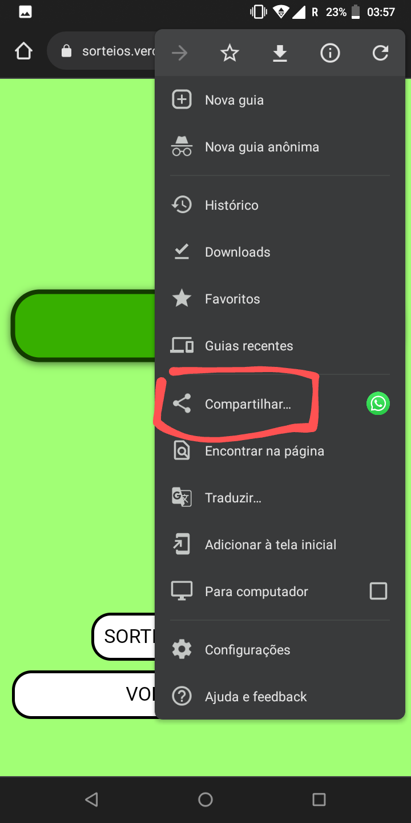Enable the Para computador checkbox
This screenshot has height=823, width=411.
tap(378, 591)
